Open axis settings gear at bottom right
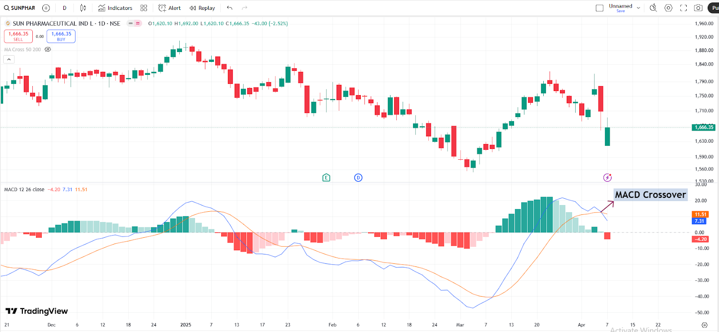 point(705,325)
